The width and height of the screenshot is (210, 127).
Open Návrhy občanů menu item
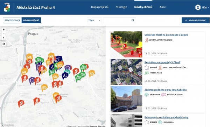pyautogui.click(x=143, y=7)
